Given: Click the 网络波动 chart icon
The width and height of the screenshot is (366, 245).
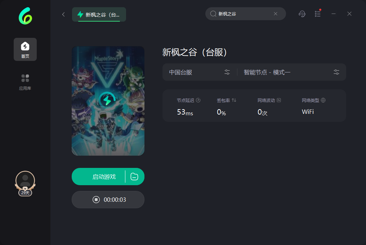Looking at the screenshot, I should (x=279, y=100).
